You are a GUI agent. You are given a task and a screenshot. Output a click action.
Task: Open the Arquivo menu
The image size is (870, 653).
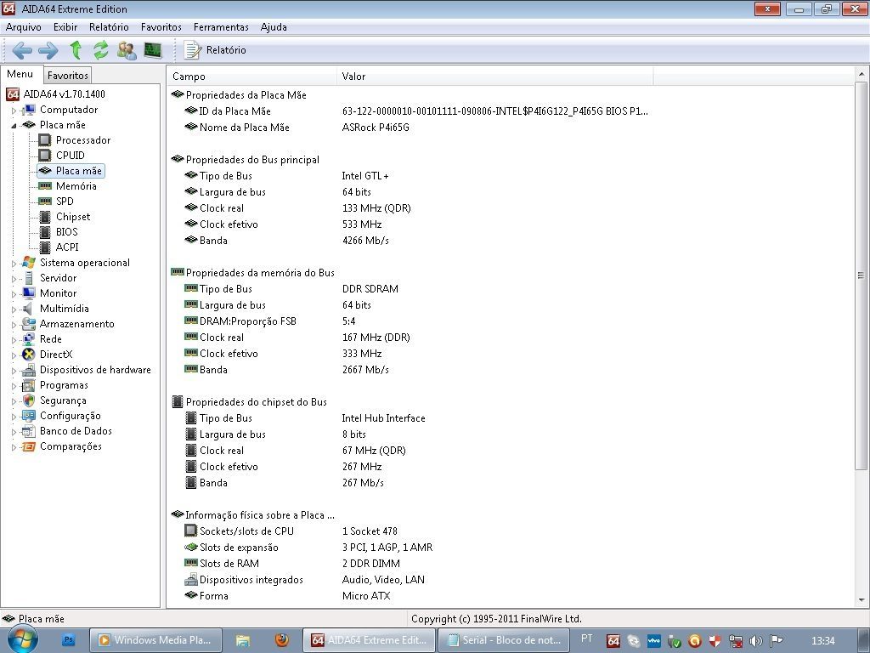pyautogui.click(x=23, y=27)
